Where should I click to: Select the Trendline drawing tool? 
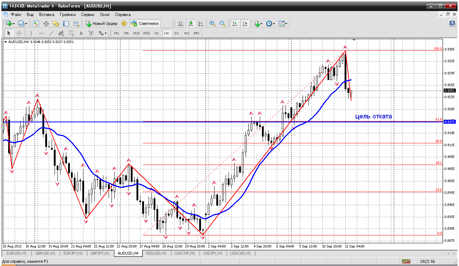51,33
